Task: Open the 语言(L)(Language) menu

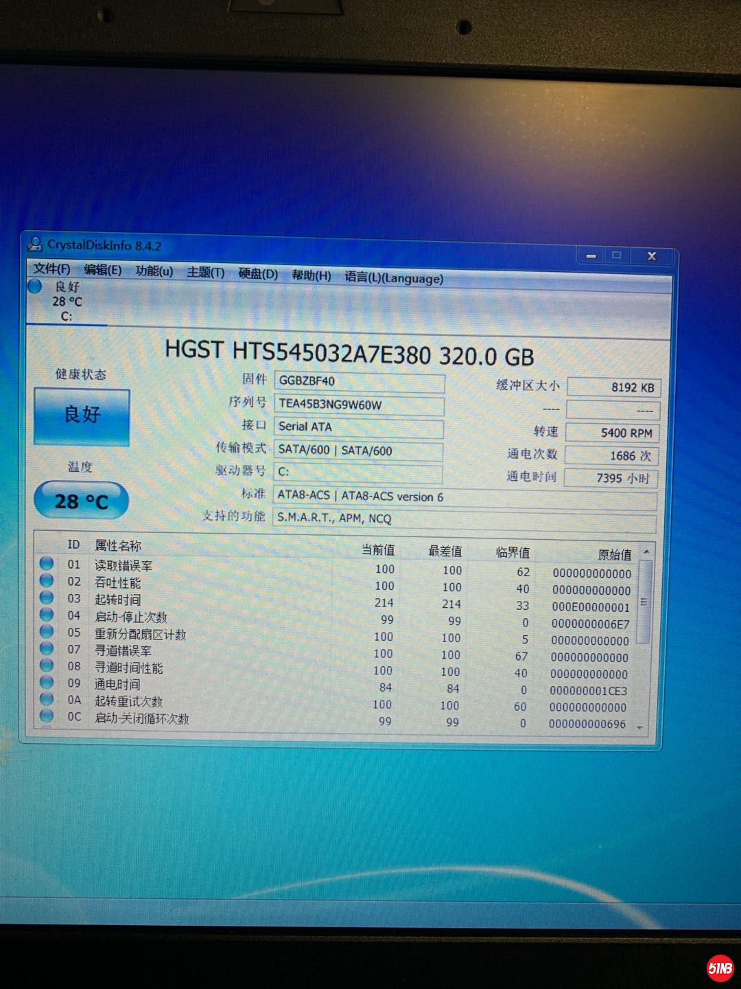Action: click(x=394, y=277)
